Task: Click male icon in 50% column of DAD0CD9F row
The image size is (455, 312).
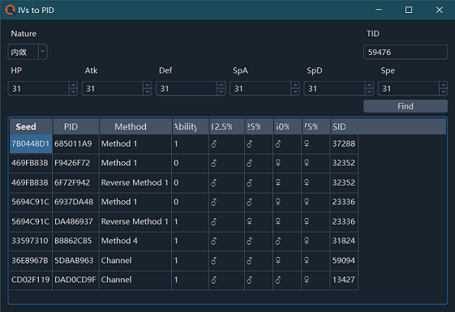Action: coord(277,280)
